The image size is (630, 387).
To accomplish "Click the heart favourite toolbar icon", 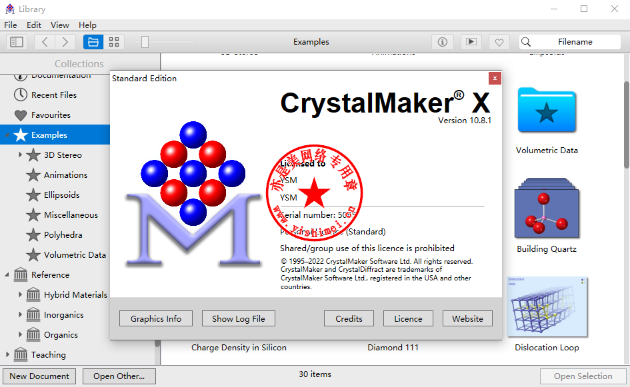I will tap(499, 42).
